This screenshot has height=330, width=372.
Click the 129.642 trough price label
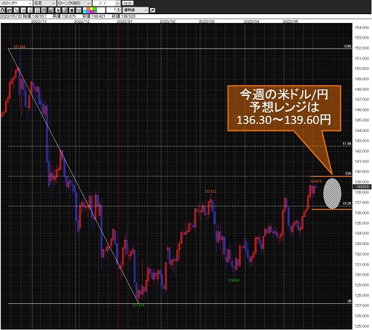point(234,280)
